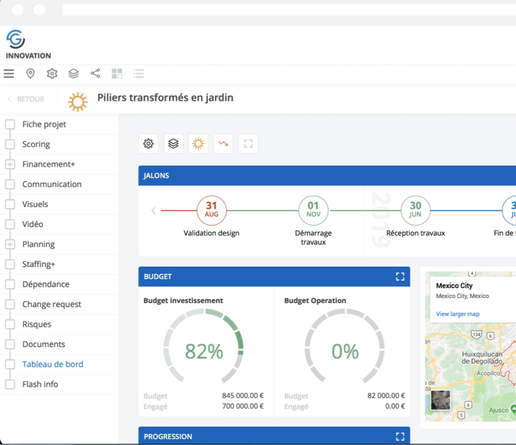The image size is (516, 445).
Task: Click the dashboard sun weather icon button
Action: coord(198,144)
